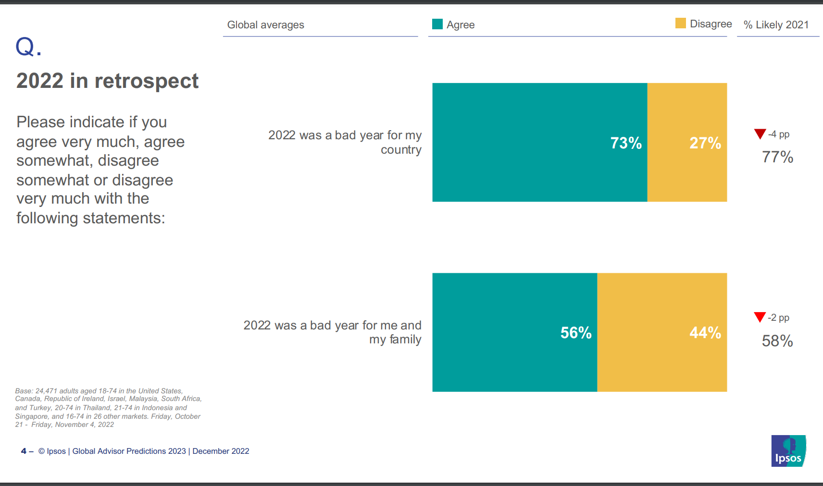Screen dimensions: 823x486
Task: Select the 27% disagree bar segment
Action: pyautogui.click(x=687, y=142)
